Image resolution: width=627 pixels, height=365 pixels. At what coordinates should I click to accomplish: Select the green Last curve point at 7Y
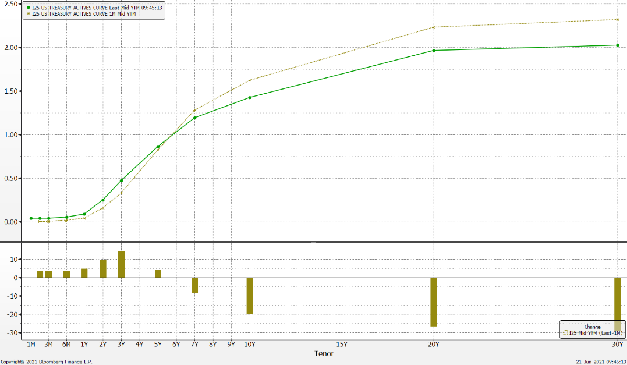click(x=194, y=118)
